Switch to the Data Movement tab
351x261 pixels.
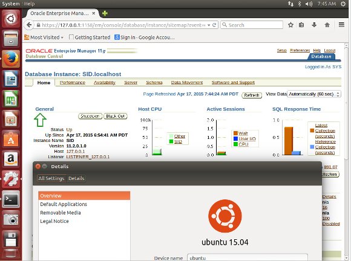click(187, 82)
